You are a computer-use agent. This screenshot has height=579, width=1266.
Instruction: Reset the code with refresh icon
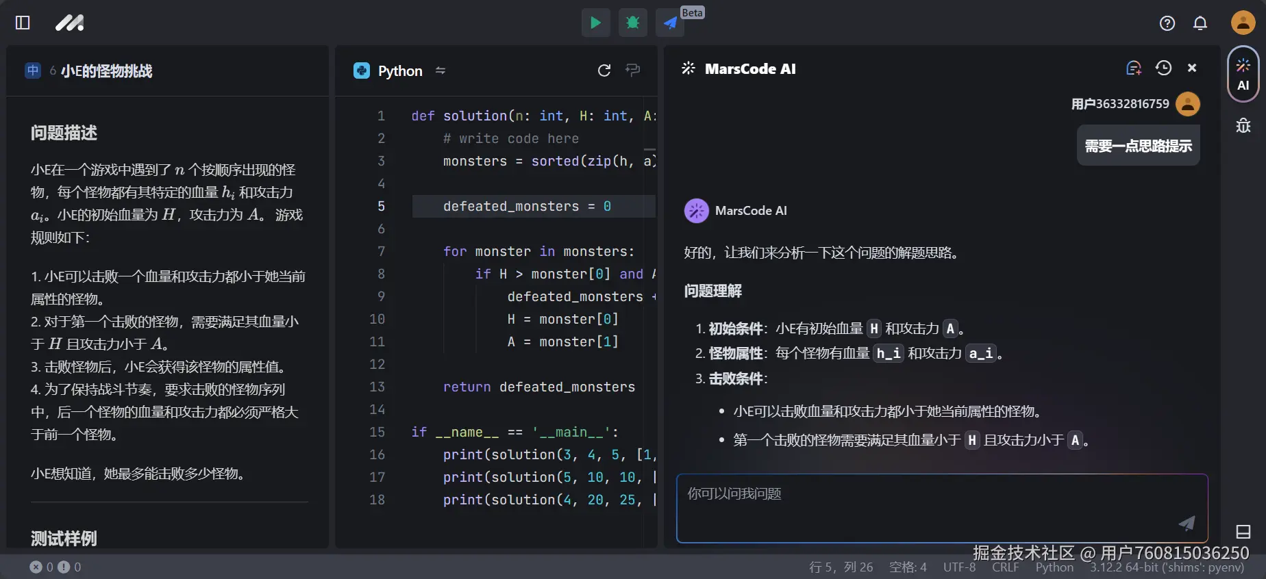point(604,70)
